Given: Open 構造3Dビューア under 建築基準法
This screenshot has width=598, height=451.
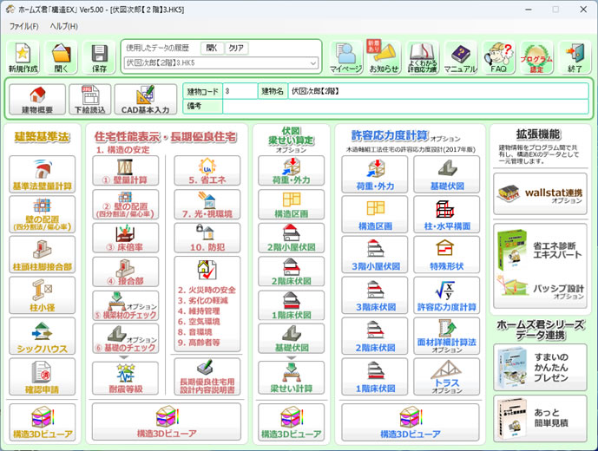Looking at the screenshot, I should [42, 422].
